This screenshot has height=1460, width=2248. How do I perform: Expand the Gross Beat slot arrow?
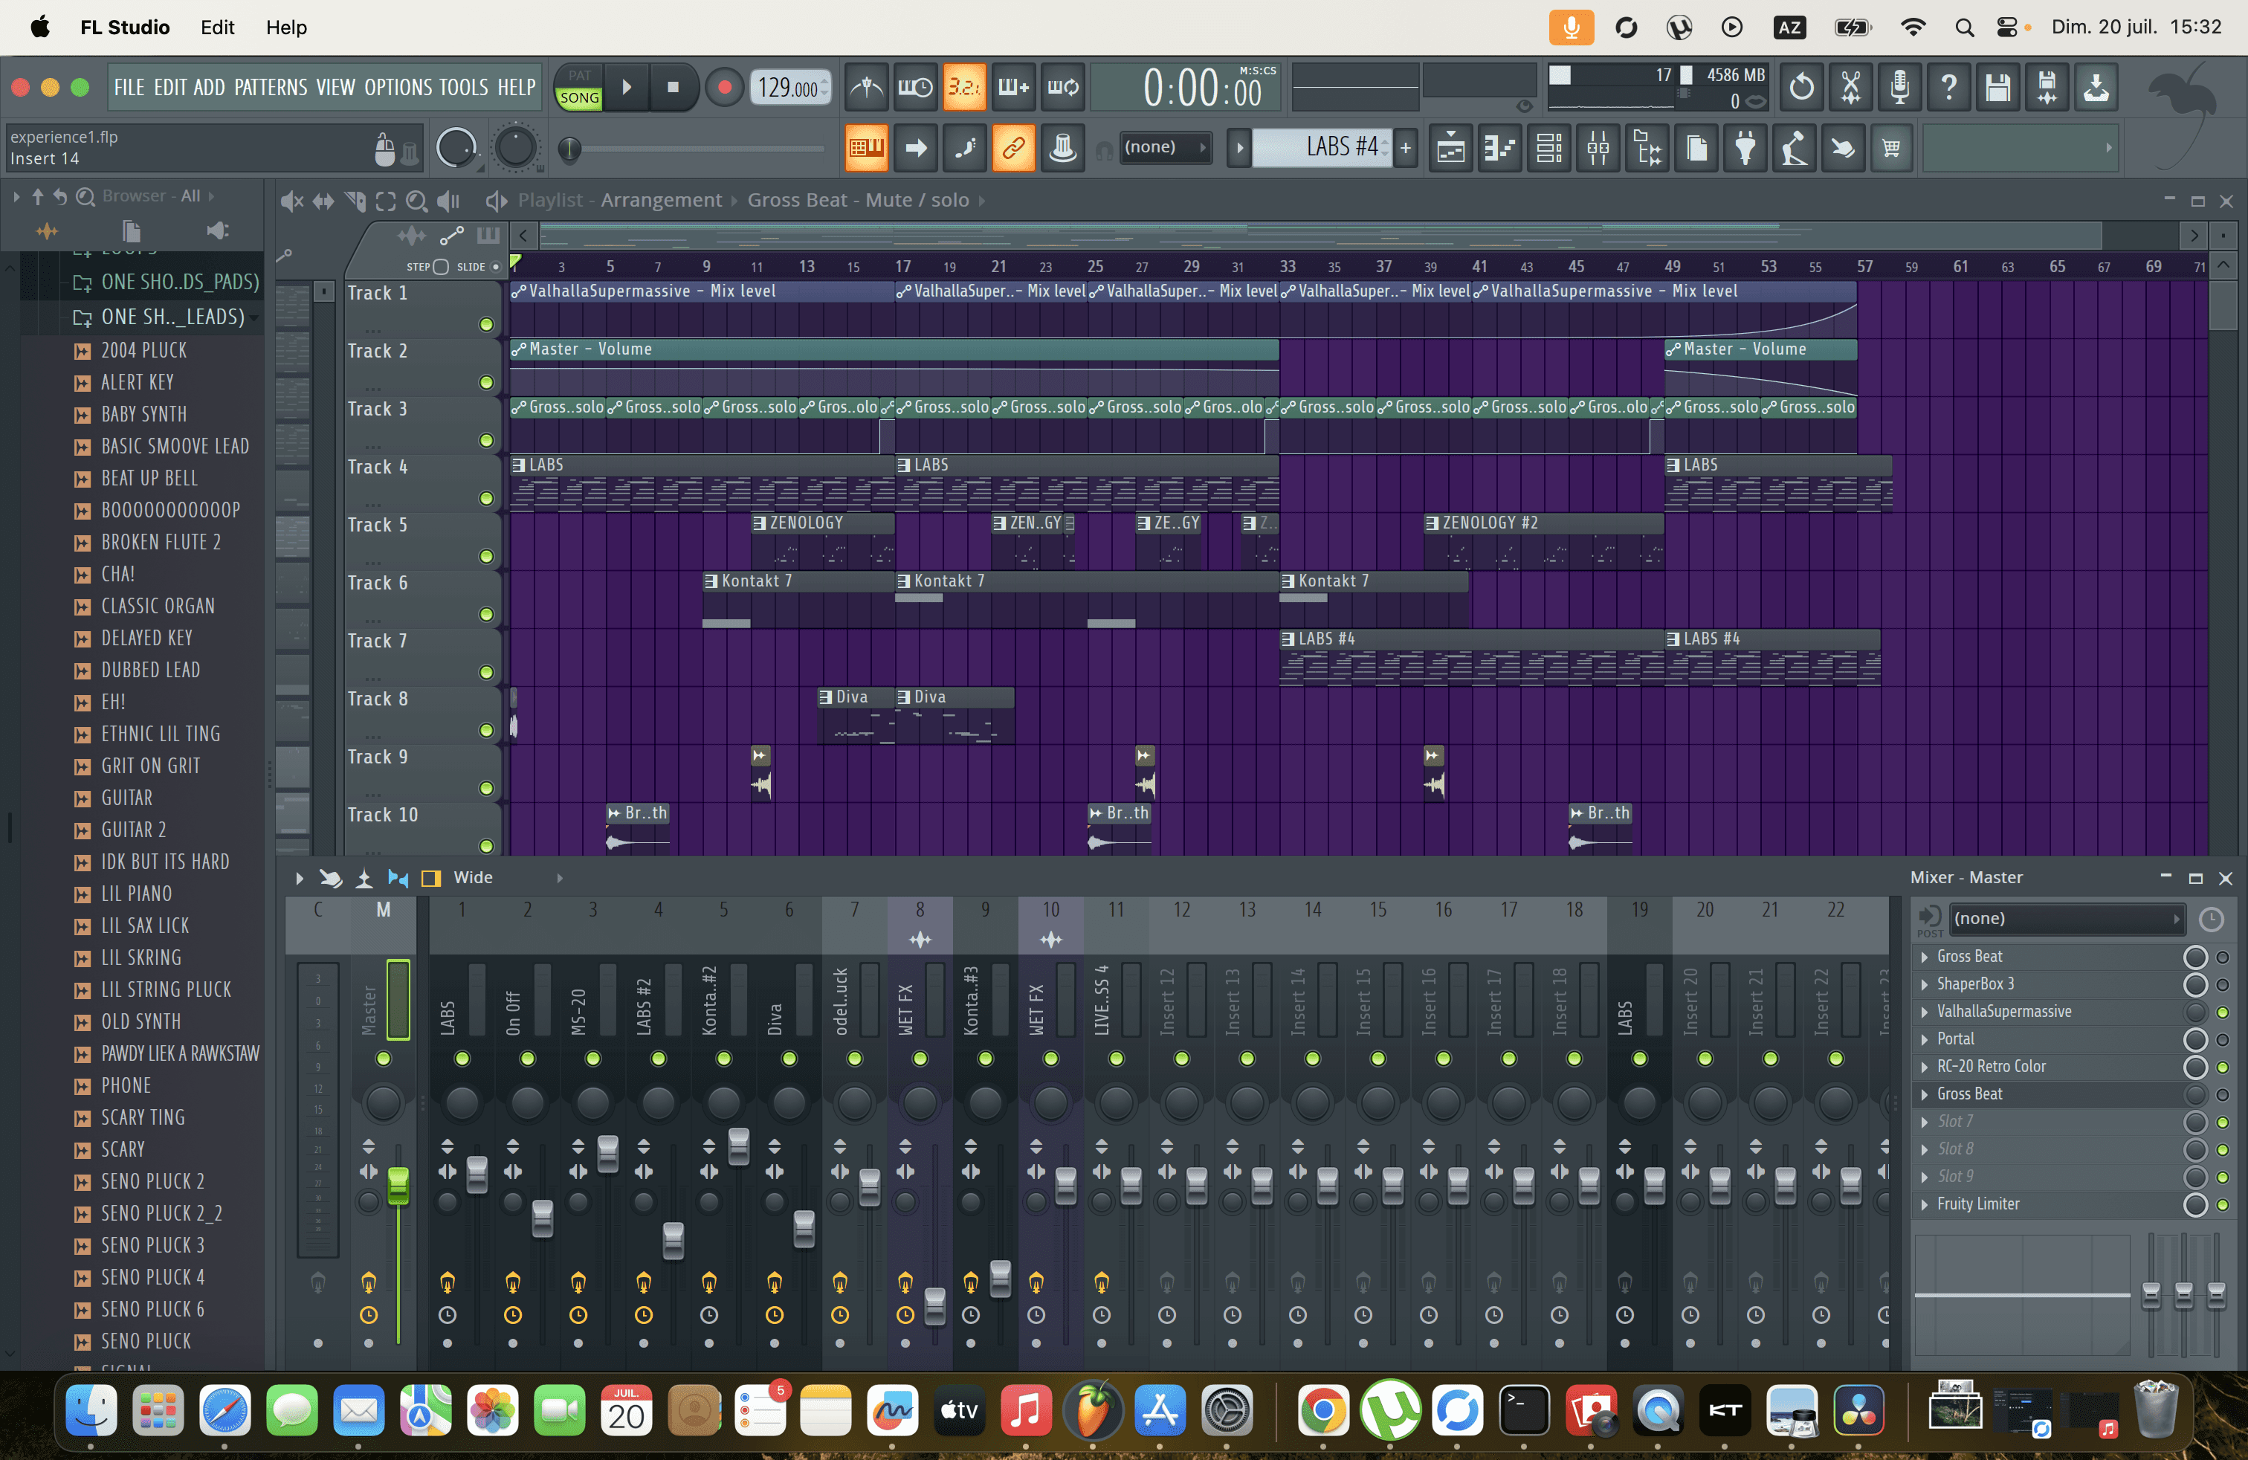(x=1924, y=957)
